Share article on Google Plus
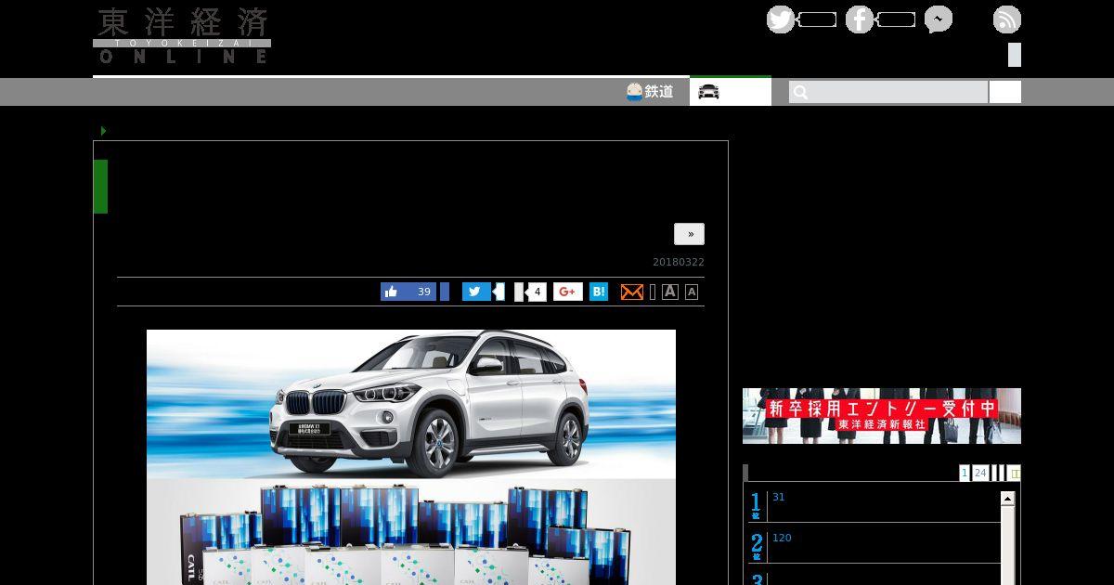 point(568,292)
